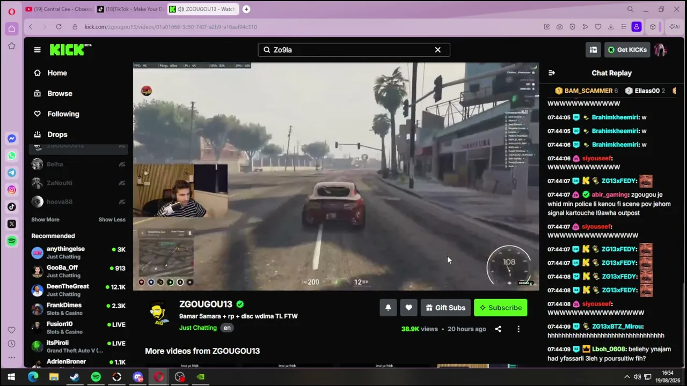Launch Steam from the Windows taskbar

click(x=75, y=377)
